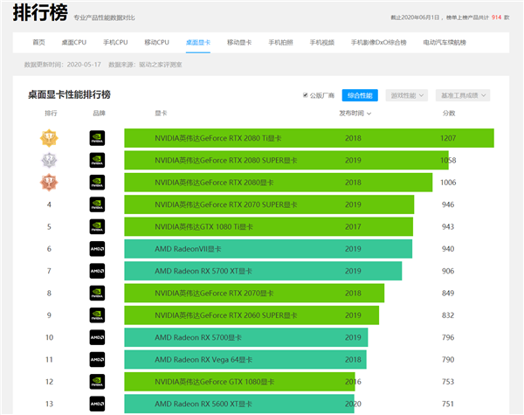Select the 桌面显卡 tab
The width and height of the screenshot is (524, 415).
pyautogui.click(x=198, y=43)
